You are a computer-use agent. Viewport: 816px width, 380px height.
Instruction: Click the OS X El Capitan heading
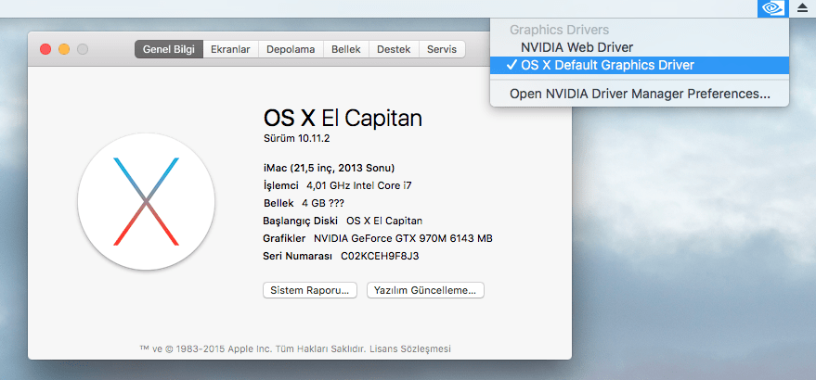(x=343, y=118)
